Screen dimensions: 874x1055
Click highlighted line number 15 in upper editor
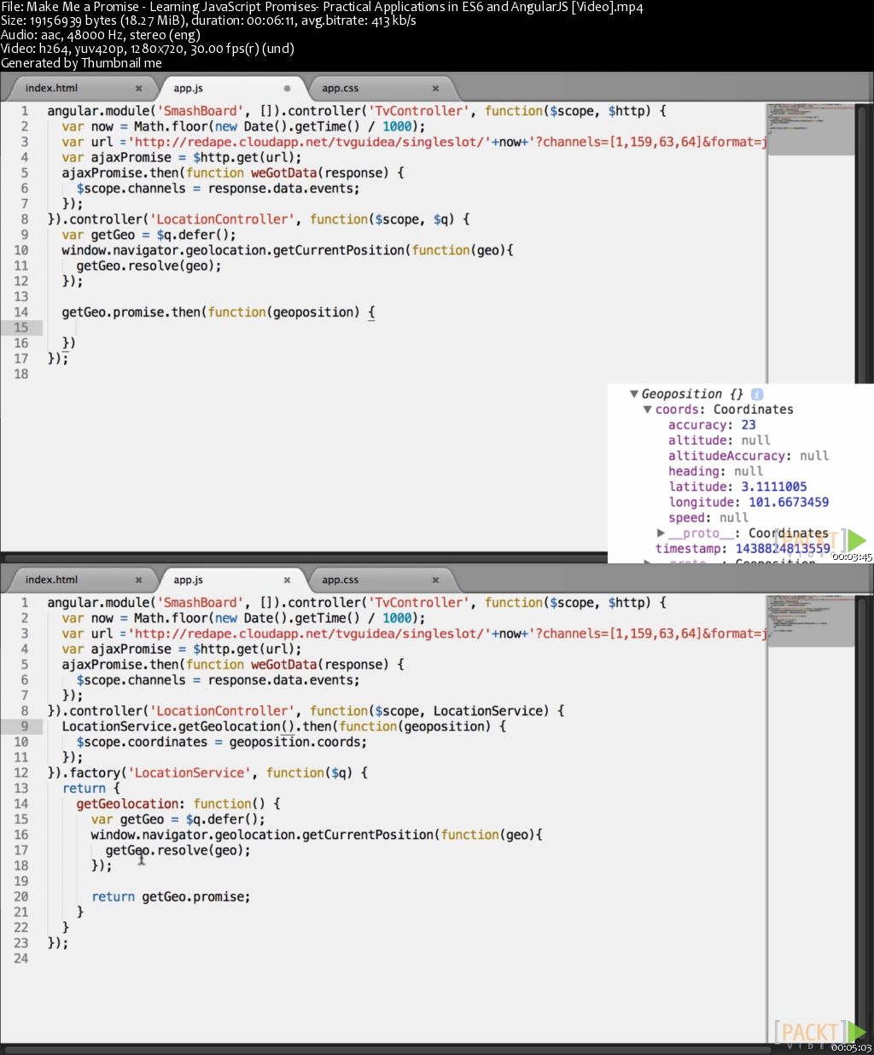20,328
